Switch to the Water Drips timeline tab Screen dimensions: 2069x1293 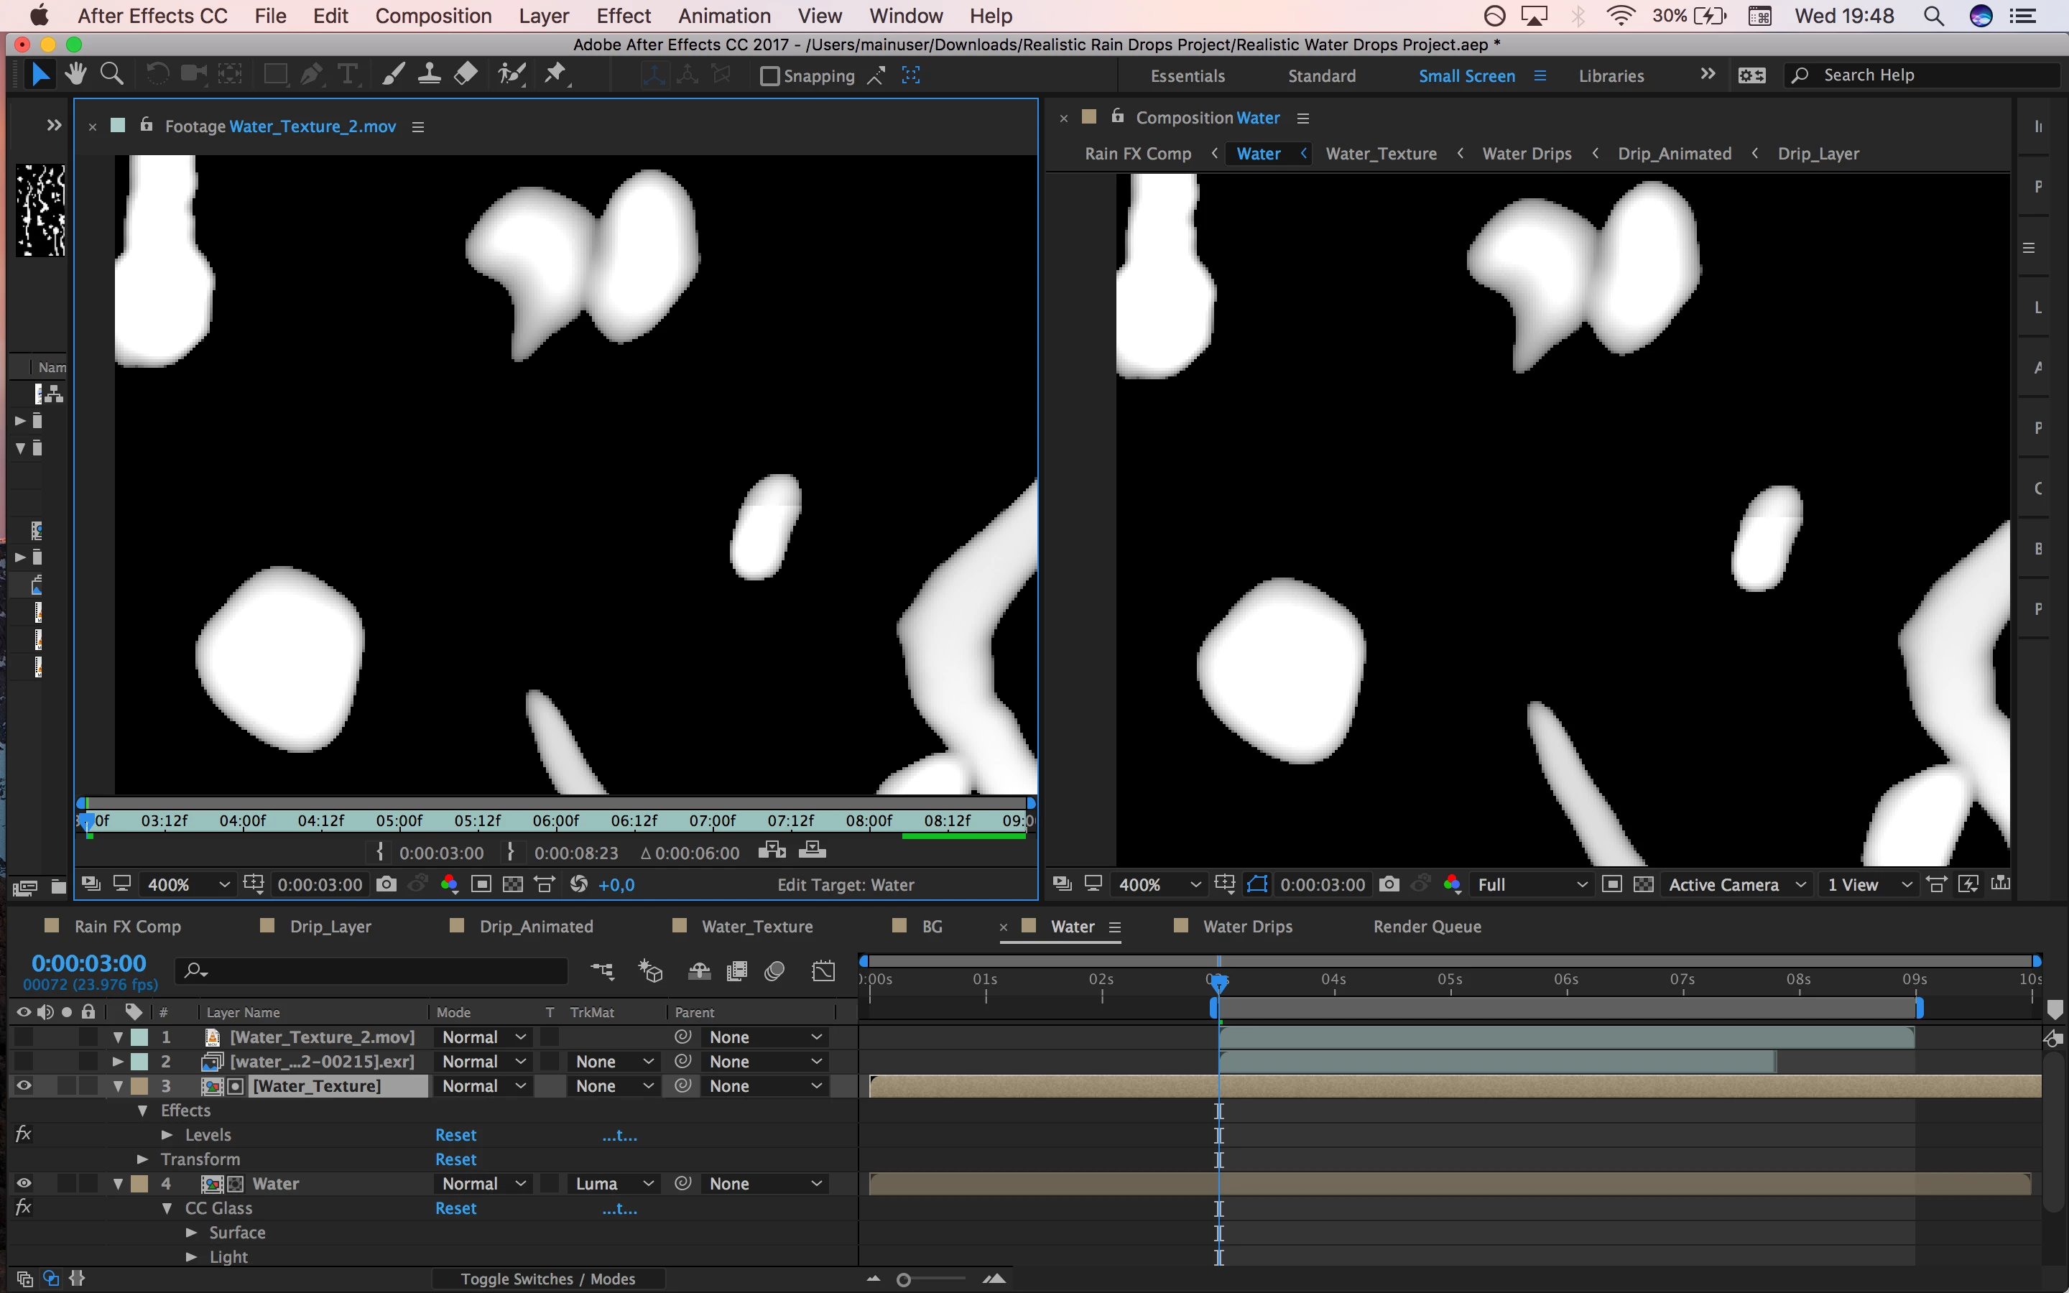1246,926
